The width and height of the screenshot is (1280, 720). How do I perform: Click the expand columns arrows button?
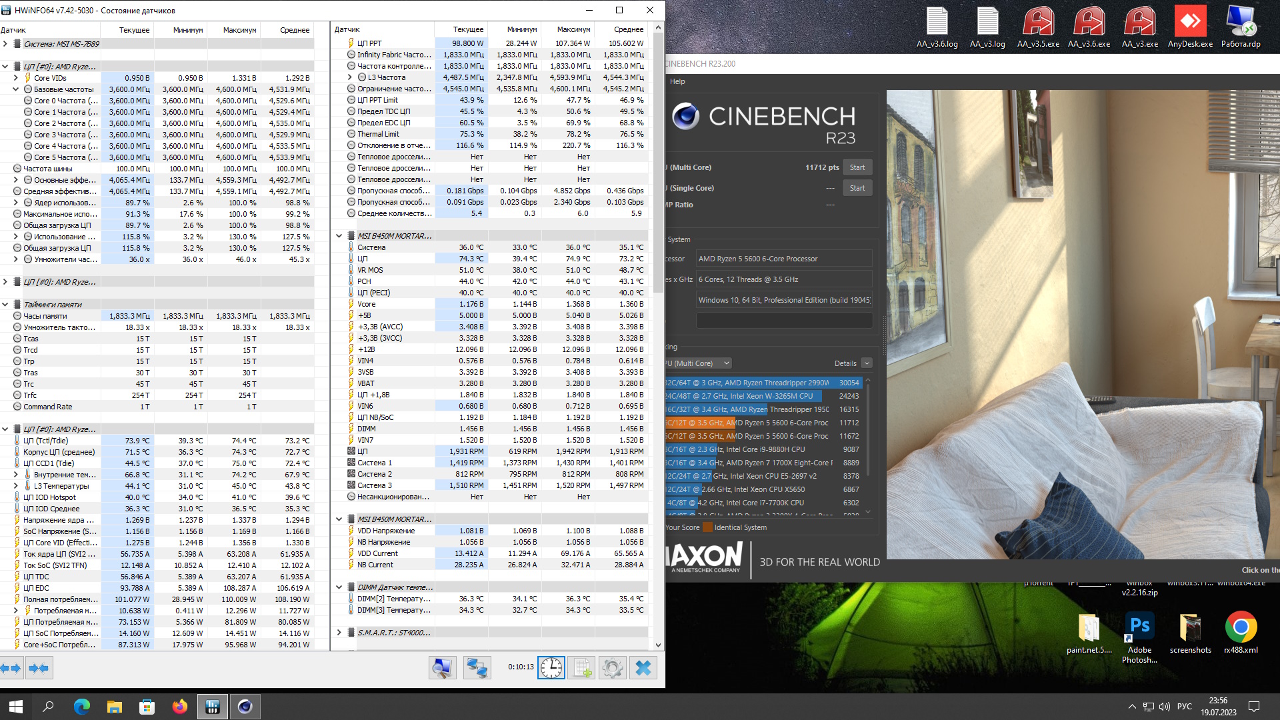coord(11,668)
